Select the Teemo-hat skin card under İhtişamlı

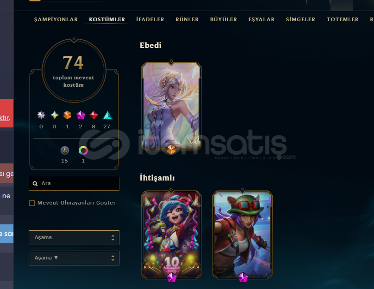pyautogui.click(x=243, y=234)
